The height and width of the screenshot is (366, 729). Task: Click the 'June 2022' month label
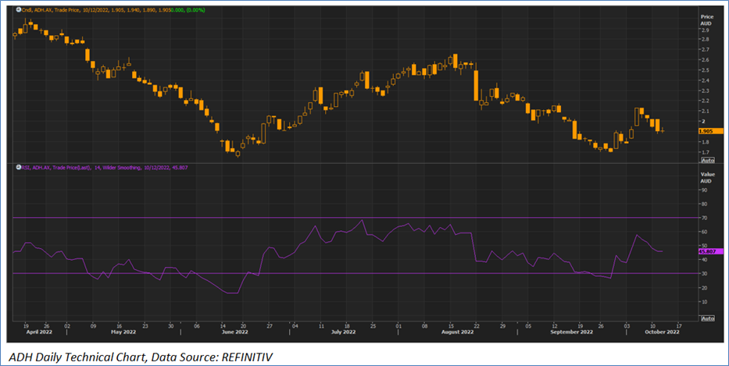[x=234, y=332]
